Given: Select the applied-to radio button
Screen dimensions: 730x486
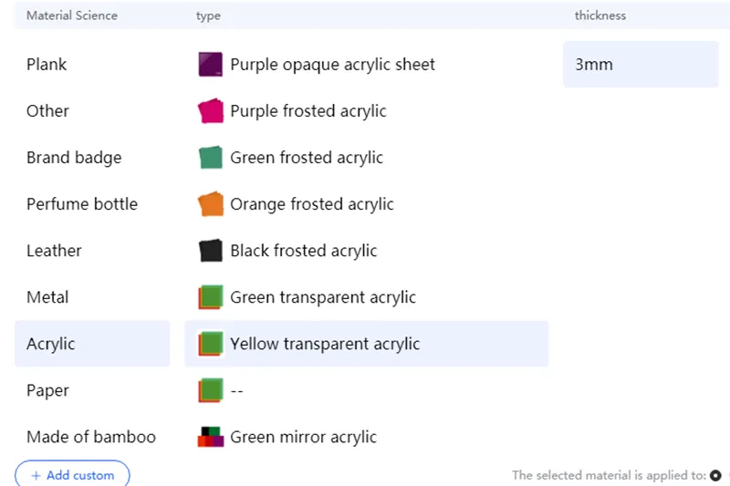Looking at the screenshot, I should pyautogui.click(x=715, y=475).
